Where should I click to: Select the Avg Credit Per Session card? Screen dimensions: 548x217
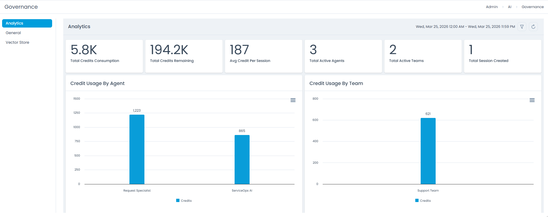coord(263,56)
